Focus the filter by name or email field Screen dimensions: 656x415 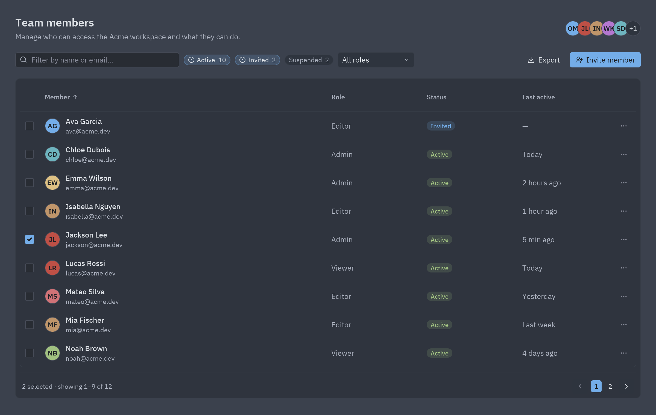point(97,60)
